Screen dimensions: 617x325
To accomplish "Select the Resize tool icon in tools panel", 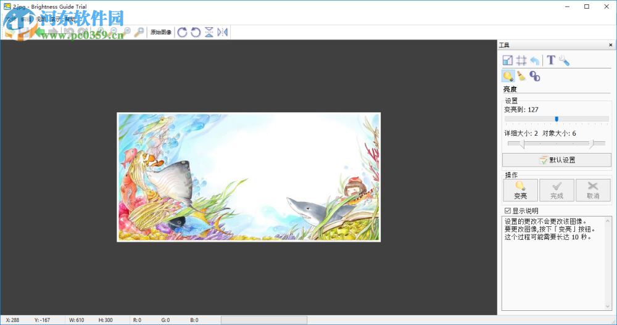I will [508, 60].
